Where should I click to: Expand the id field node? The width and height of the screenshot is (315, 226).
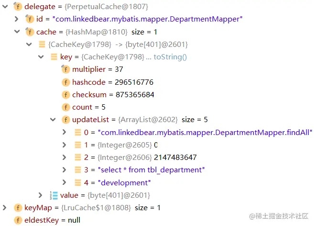click(17, 19)
